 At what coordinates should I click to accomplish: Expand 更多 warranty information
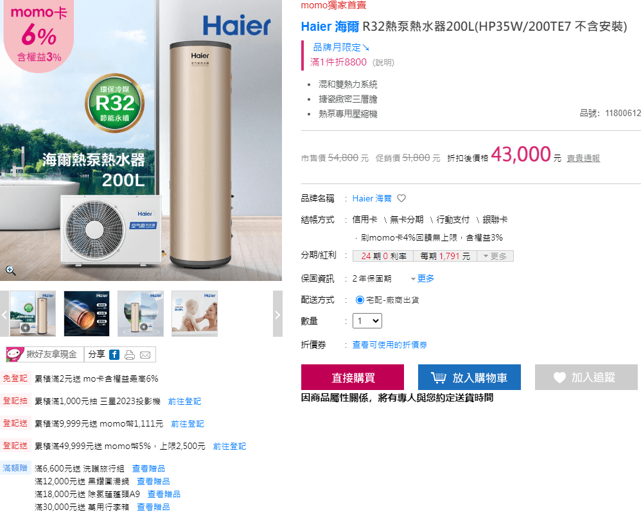[x=423, y=278]
